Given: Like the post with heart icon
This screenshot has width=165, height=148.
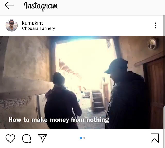Looking at the screenshot, I should click(x=10, y=138).
